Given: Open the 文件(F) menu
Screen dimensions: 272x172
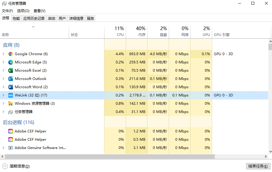Looking at the screenshot, I should point(7,11).
